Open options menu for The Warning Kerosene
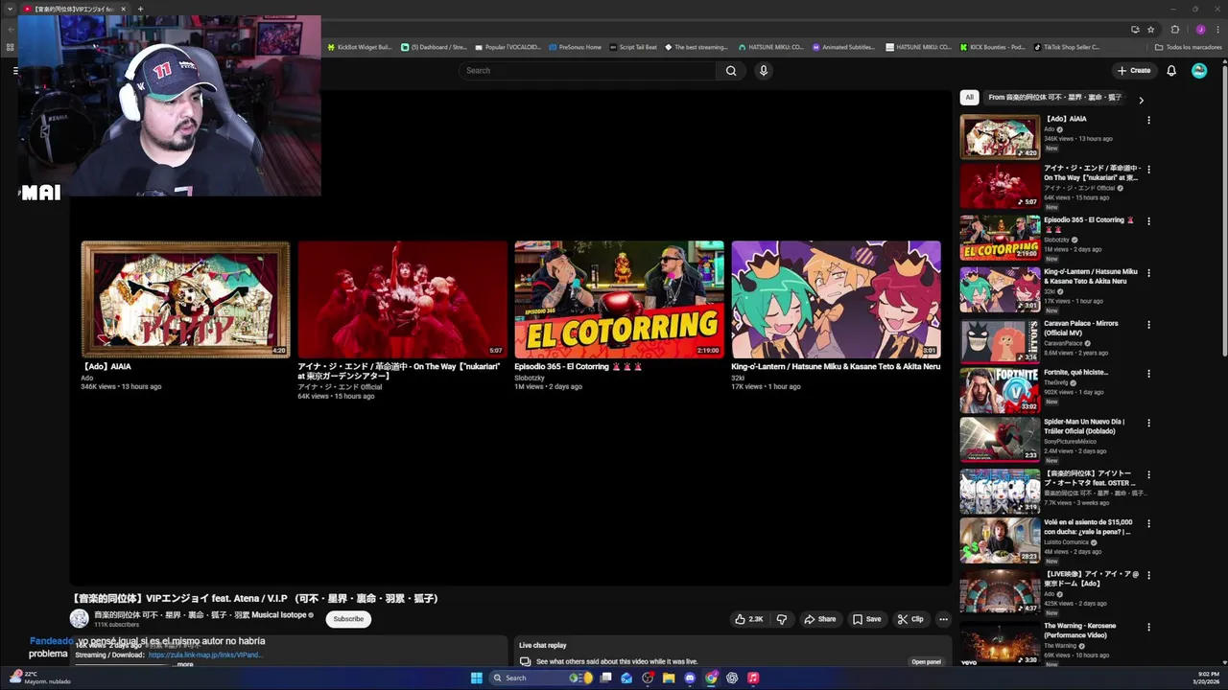 1148,627
